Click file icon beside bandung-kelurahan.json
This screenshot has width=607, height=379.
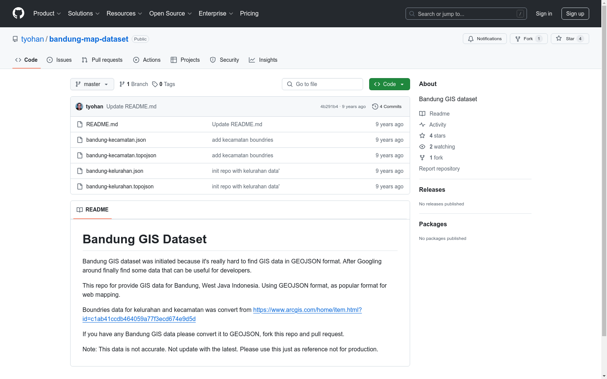[80, 171]
